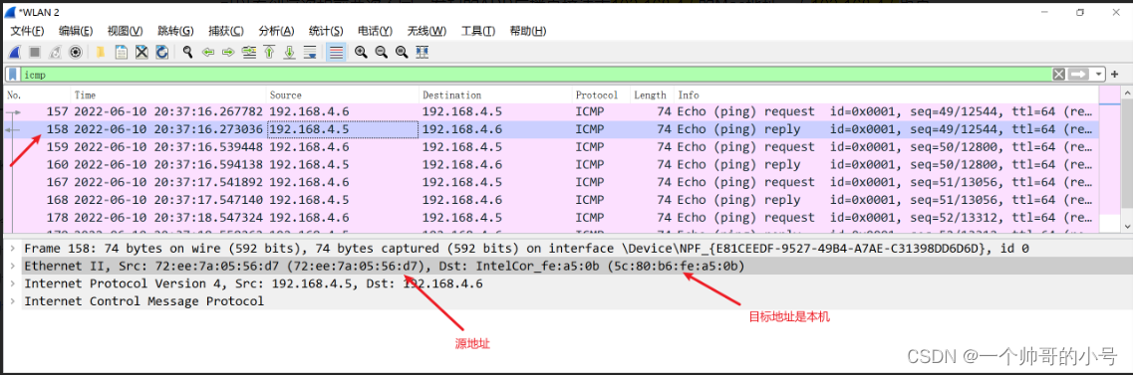Open the 帮助(H) menu
1133x375 pixels.
click(x=527, y=31)
